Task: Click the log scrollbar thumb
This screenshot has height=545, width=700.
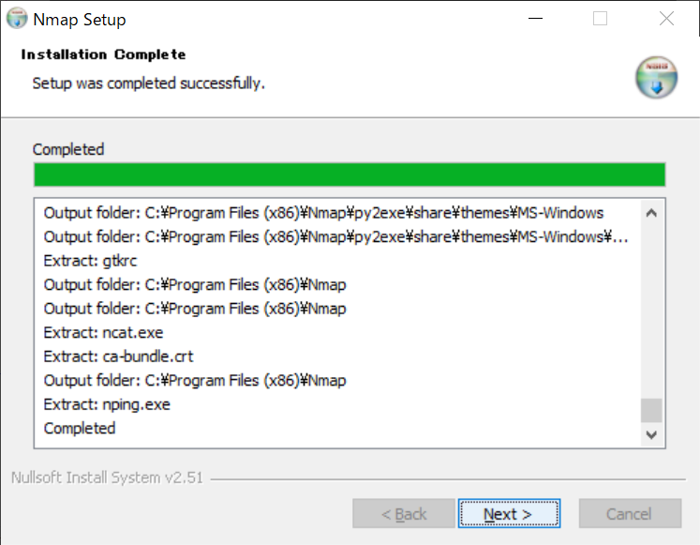Action: (651, 410)
